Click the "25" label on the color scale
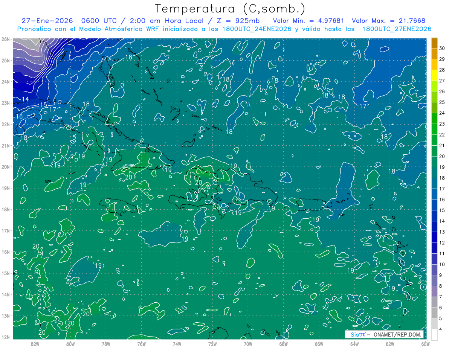The width and height of the screenshot is (452, 349). [442, 102]
